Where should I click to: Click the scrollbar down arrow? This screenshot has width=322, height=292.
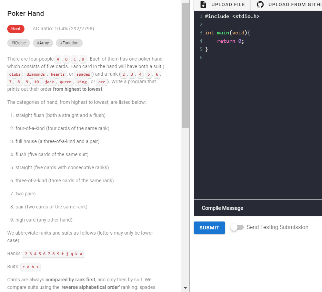point(185,288)
